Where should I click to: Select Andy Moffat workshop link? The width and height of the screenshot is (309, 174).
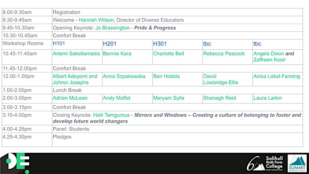117,98
